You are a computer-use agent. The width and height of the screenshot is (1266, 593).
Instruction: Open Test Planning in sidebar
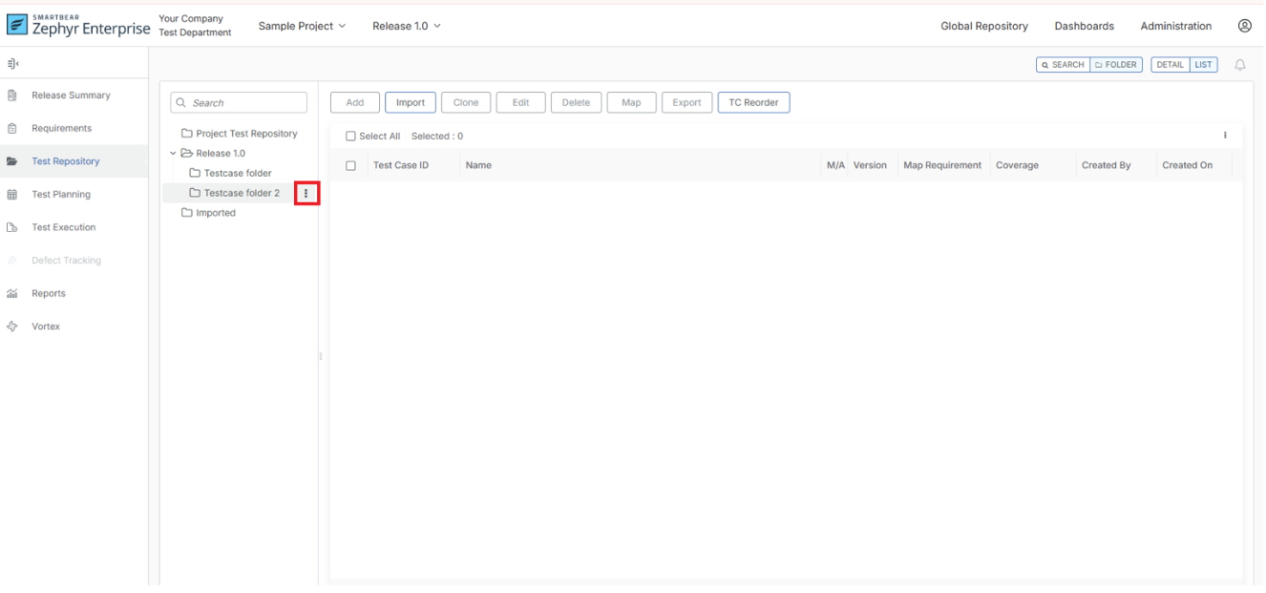[60, 195]
